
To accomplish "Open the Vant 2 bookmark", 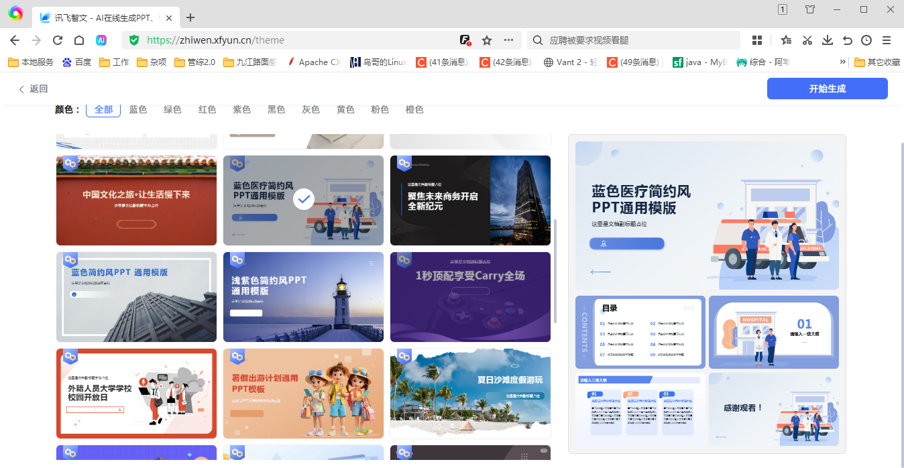I will [570, 62].
